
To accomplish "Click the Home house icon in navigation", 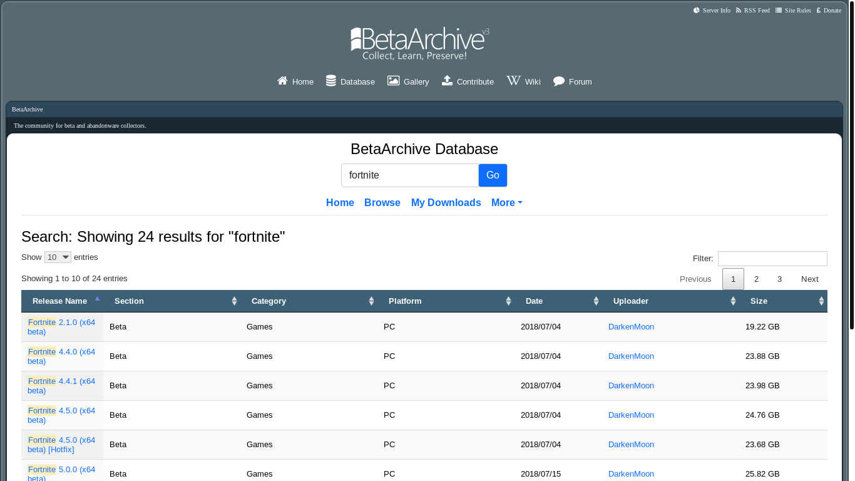I will (x=282, y=81).
